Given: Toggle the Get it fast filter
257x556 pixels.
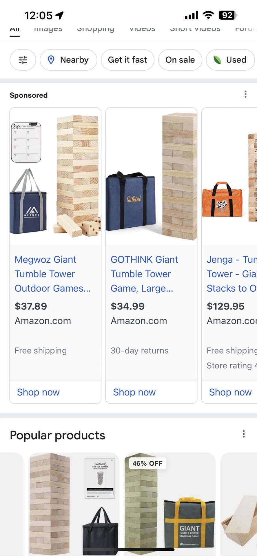Looking at the screenshot, I should 127,60.
